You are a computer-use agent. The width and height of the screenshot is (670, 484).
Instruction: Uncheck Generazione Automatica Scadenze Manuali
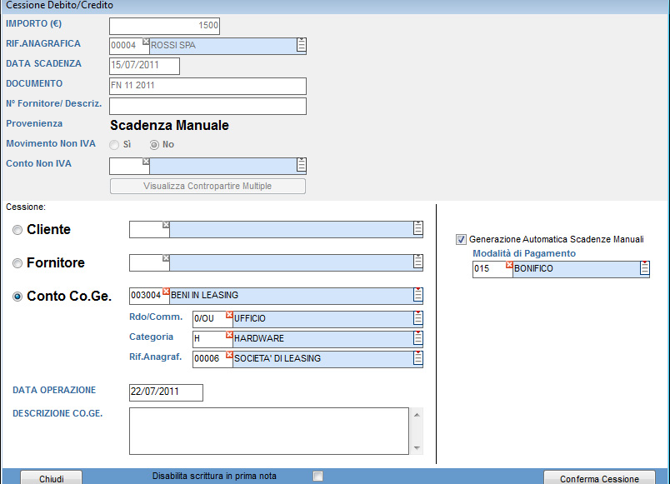pos(461,239)
